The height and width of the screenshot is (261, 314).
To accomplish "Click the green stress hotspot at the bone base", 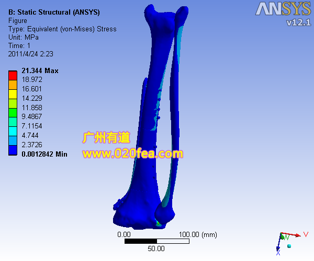I will [158, 223].
